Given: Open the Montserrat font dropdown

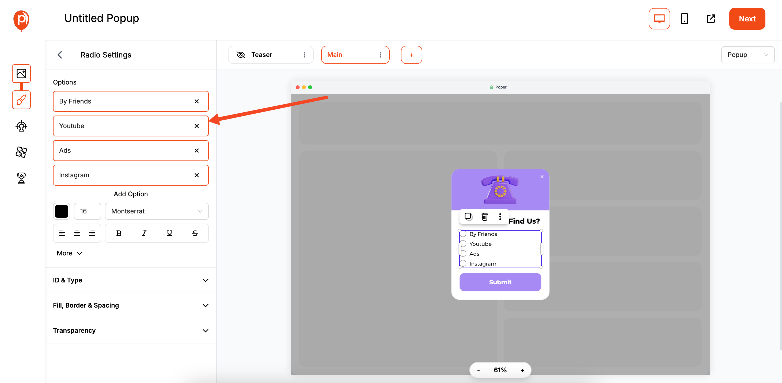Looking at the screenshot, I should pos(157,211).
